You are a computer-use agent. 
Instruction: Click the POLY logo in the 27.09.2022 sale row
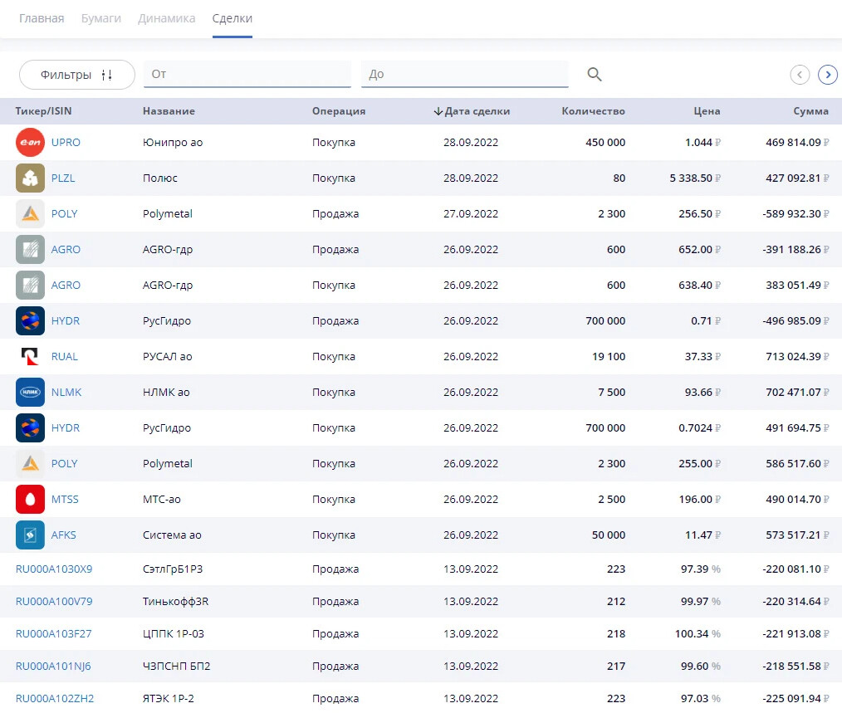30,213
